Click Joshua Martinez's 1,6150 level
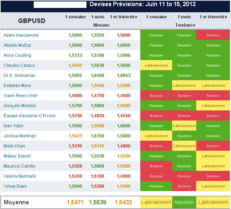Screen dimensions: 231x209 tap(98, 136)
